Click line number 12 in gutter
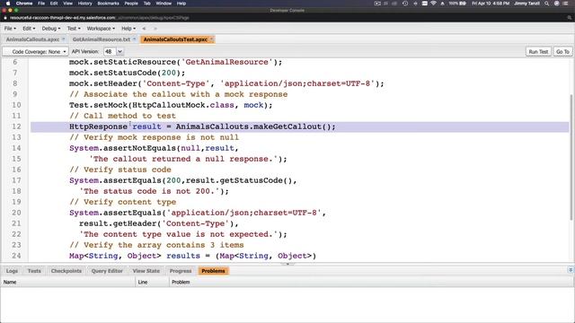This screenshot has width=575, height=323. 16,127
